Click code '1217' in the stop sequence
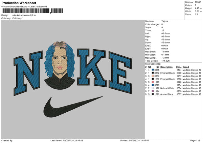203x143 pixels. (x=179, y=76)
